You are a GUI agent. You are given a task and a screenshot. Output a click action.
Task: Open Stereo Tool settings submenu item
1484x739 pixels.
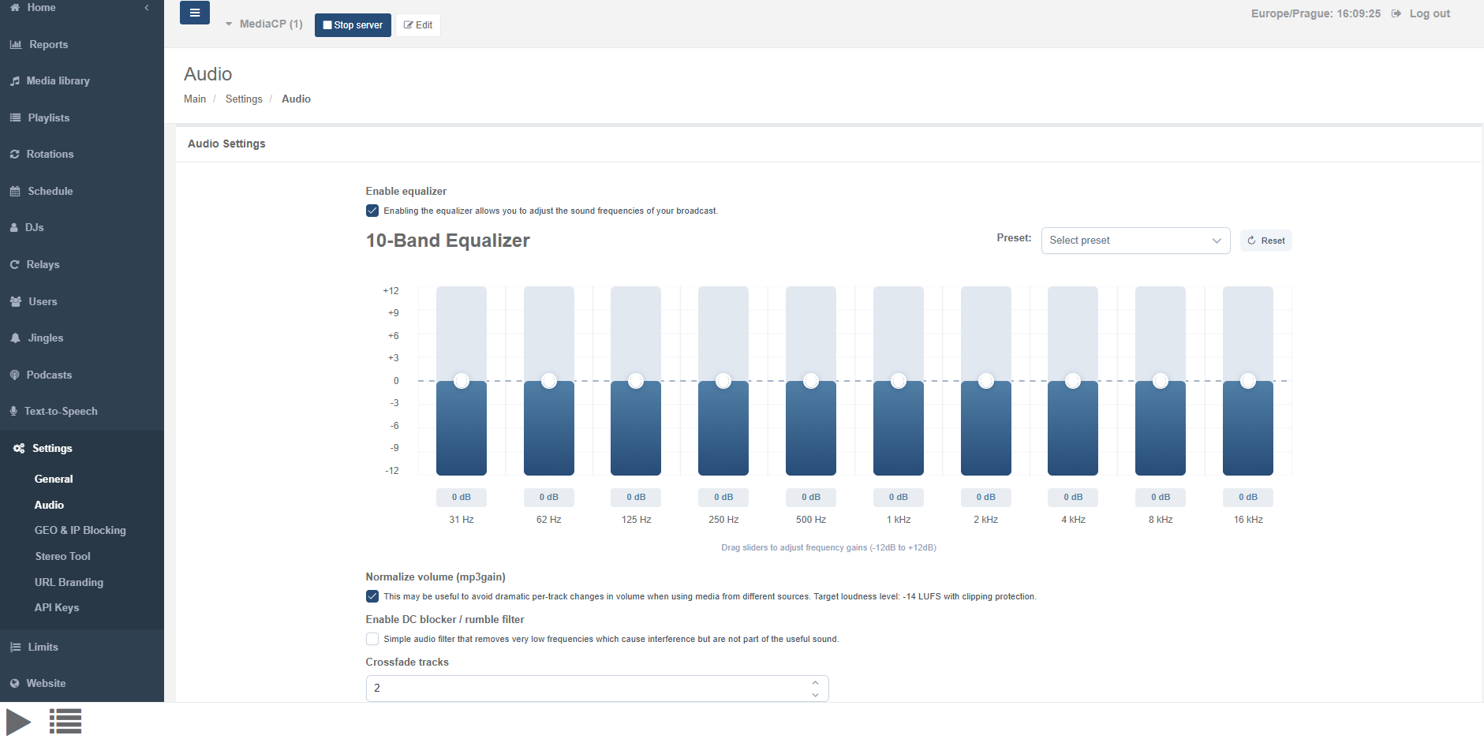pyautogui.click(x=62, y=557)
